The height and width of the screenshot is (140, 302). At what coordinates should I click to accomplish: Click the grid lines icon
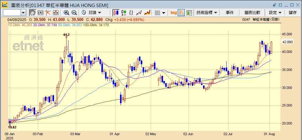158,13
